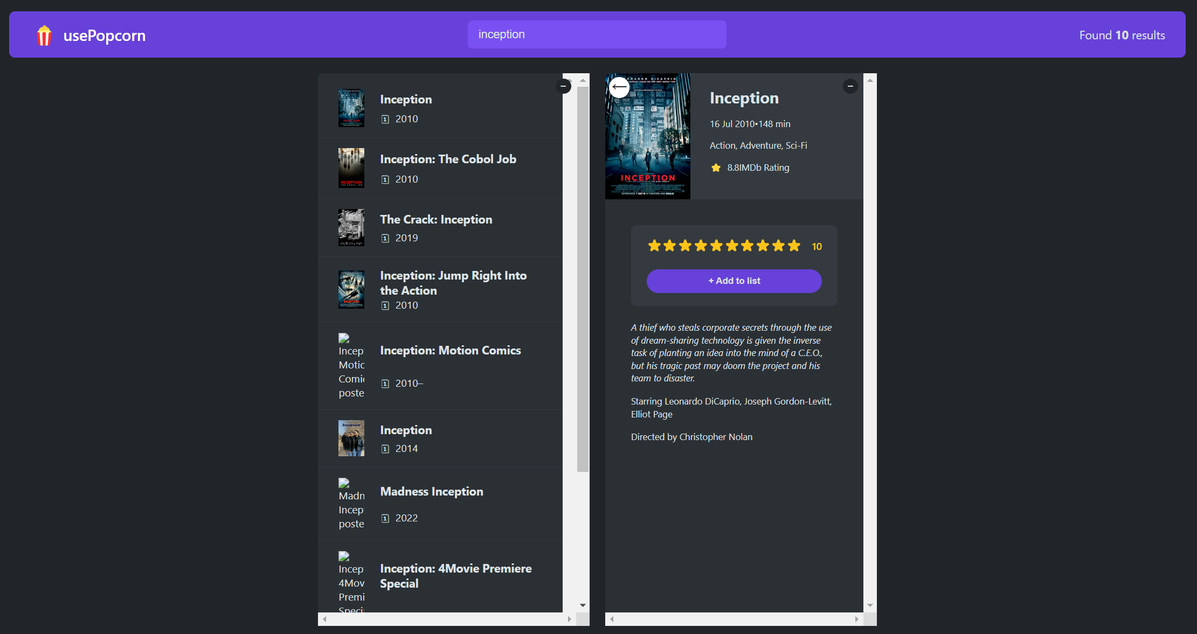
Task: Open Inception 2014 poster thumbnail
Action: pyautogui.click(x=351, y=438)
